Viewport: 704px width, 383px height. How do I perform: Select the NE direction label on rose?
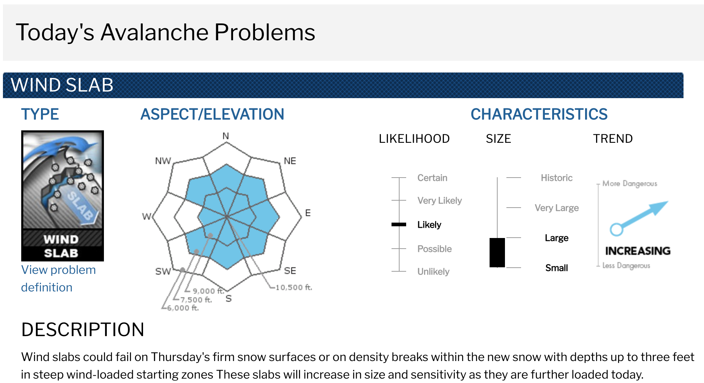pyautogui.click(x=290, y=161)
